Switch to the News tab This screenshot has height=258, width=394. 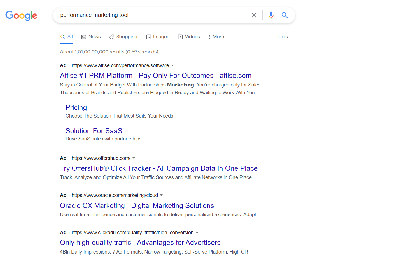pos(91,37)
